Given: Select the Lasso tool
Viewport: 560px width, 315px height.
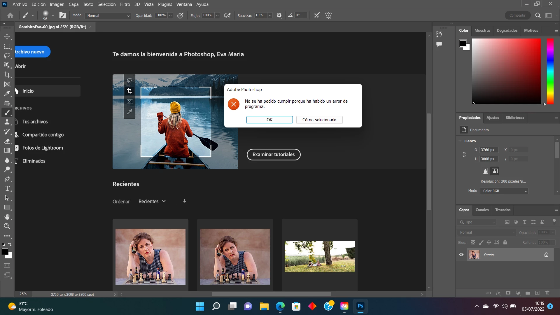Looking at the screenshot, I should [x=7, y=56].
